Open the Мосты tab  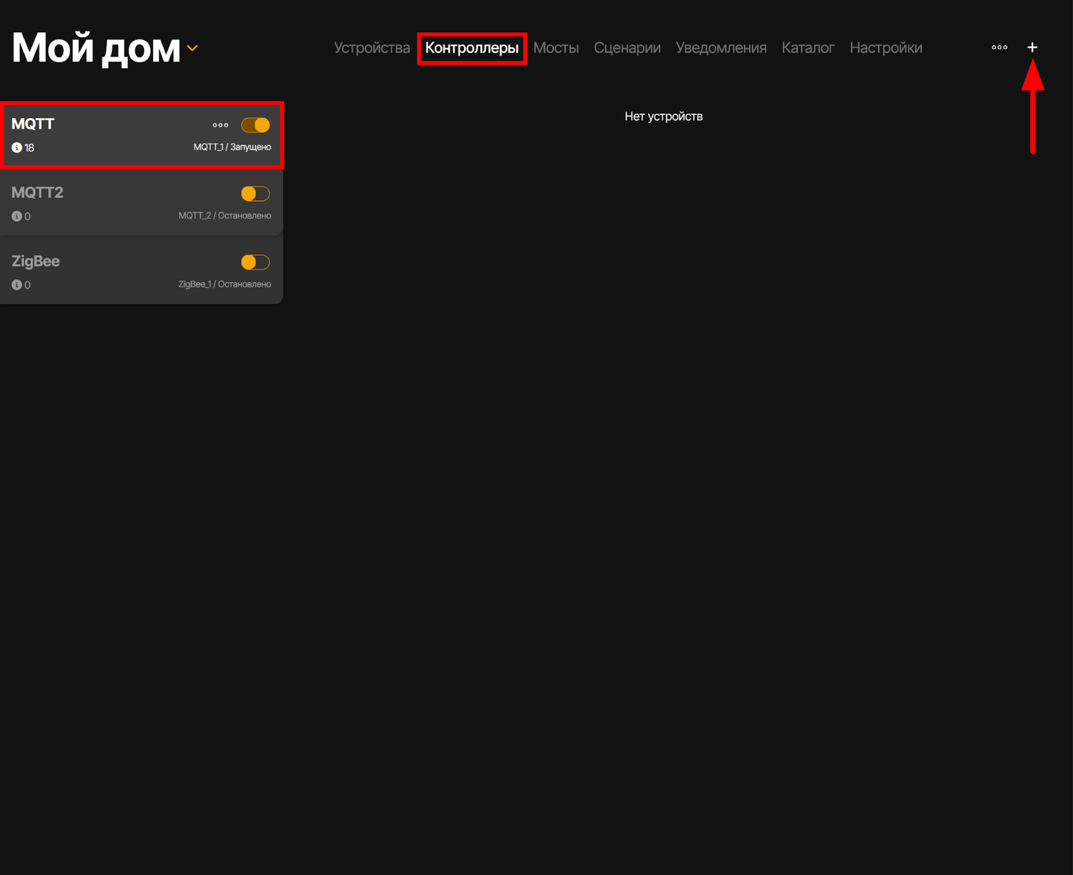[x=556, y=48]
